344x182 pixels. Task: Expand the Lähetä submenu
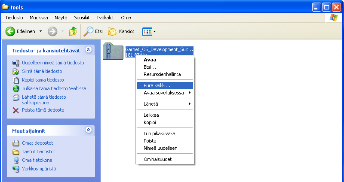[190, 104]
